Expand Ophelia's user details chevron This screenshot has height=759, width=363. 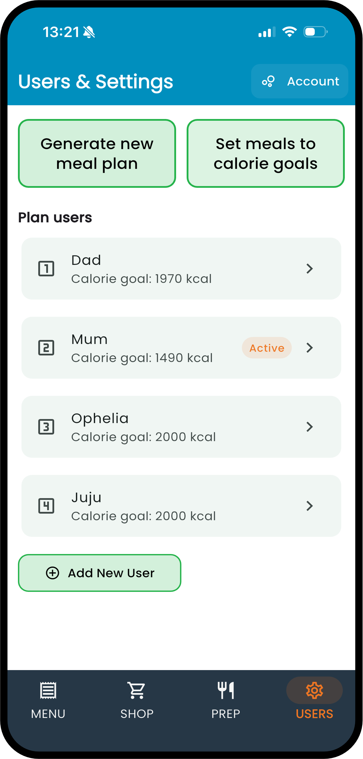coord(310,427)
